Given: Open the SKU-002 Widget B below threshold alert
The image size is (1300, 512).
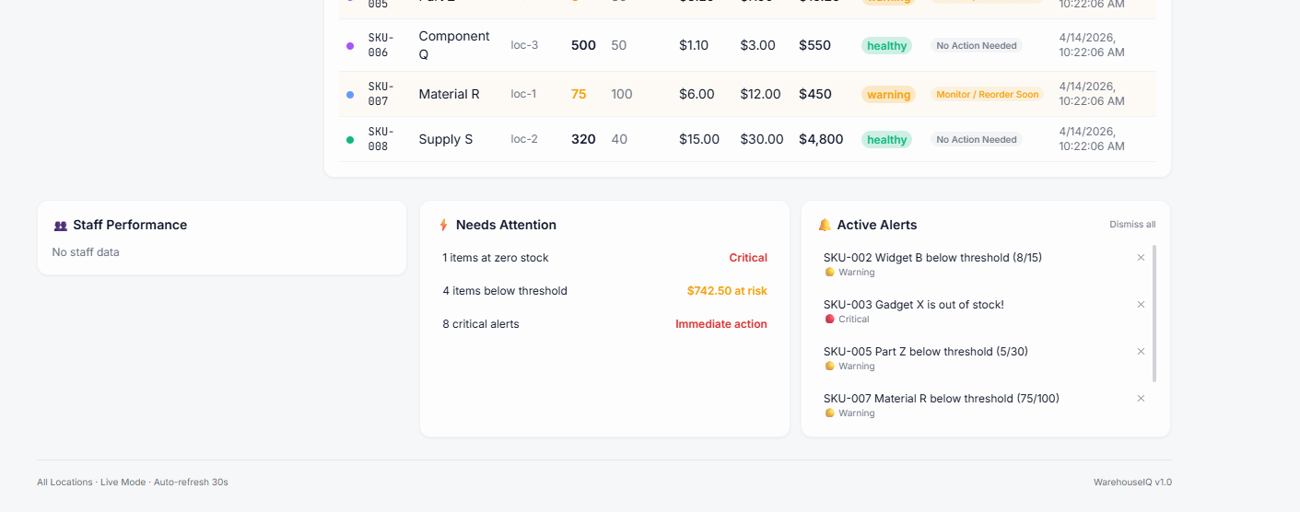Looking at the screenshot, I should tap(932, 258).
